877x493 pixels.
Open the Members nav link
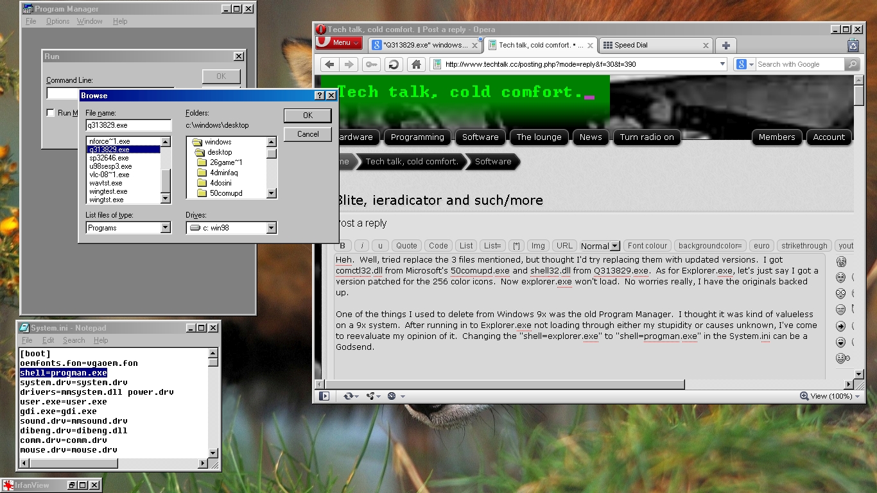[777, 137]
